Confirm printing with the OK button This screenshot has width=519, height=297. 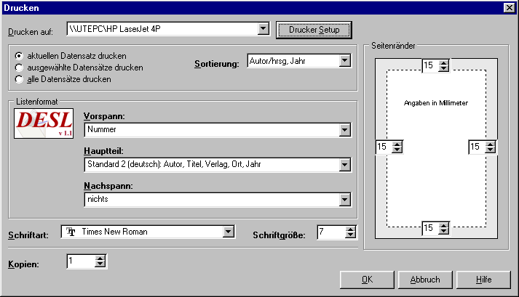coord(367,280)
